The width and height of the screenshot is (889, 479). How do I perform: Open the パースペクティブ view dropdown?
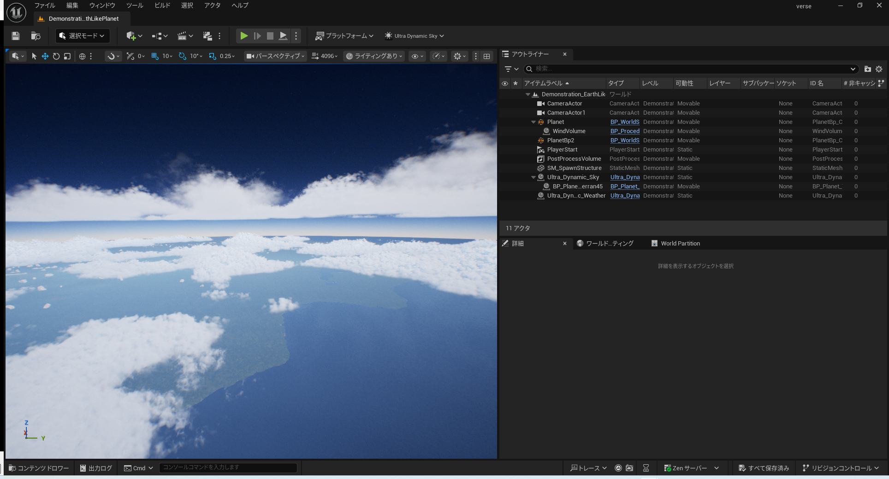pyautogui.click(x=275, y=56)
